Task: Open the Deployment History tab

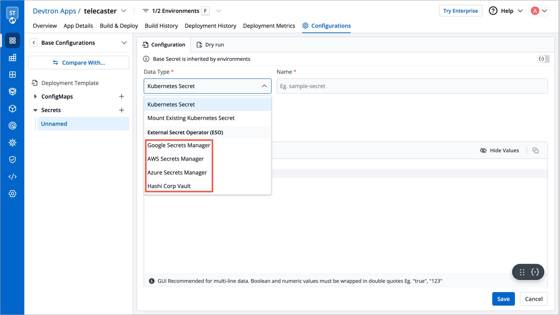Action: point(210,26)
